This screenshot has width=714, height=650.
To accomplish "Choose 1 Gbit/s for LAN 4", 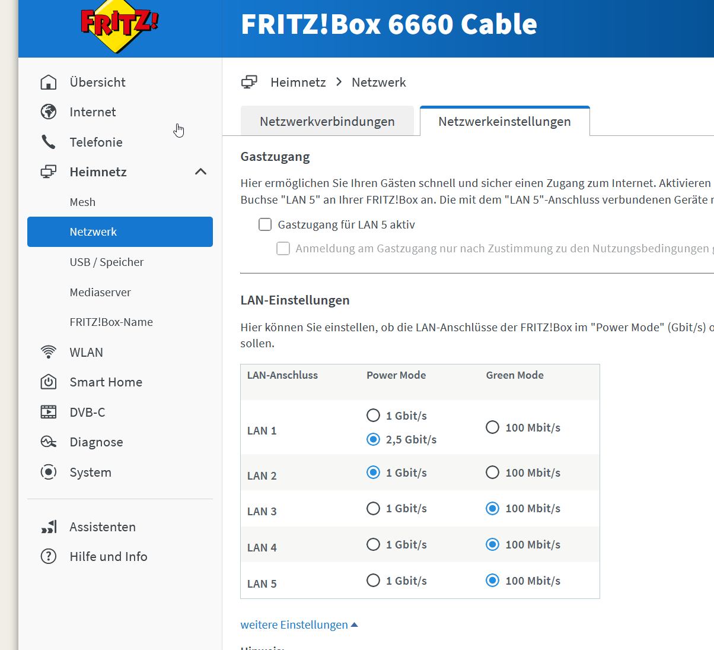I will tap(373, 544).
